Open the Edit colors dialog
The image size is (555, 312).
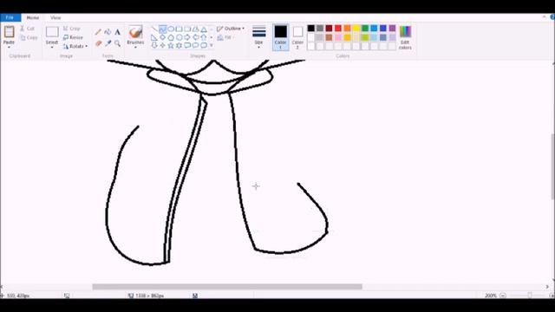point(405,37)
